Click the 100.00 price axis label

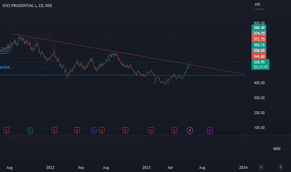tap(259, 128)
